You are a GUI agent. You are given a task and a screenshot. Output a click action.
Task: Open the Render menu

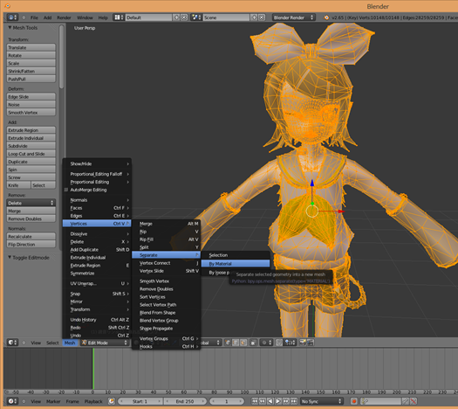click(64, 17)
